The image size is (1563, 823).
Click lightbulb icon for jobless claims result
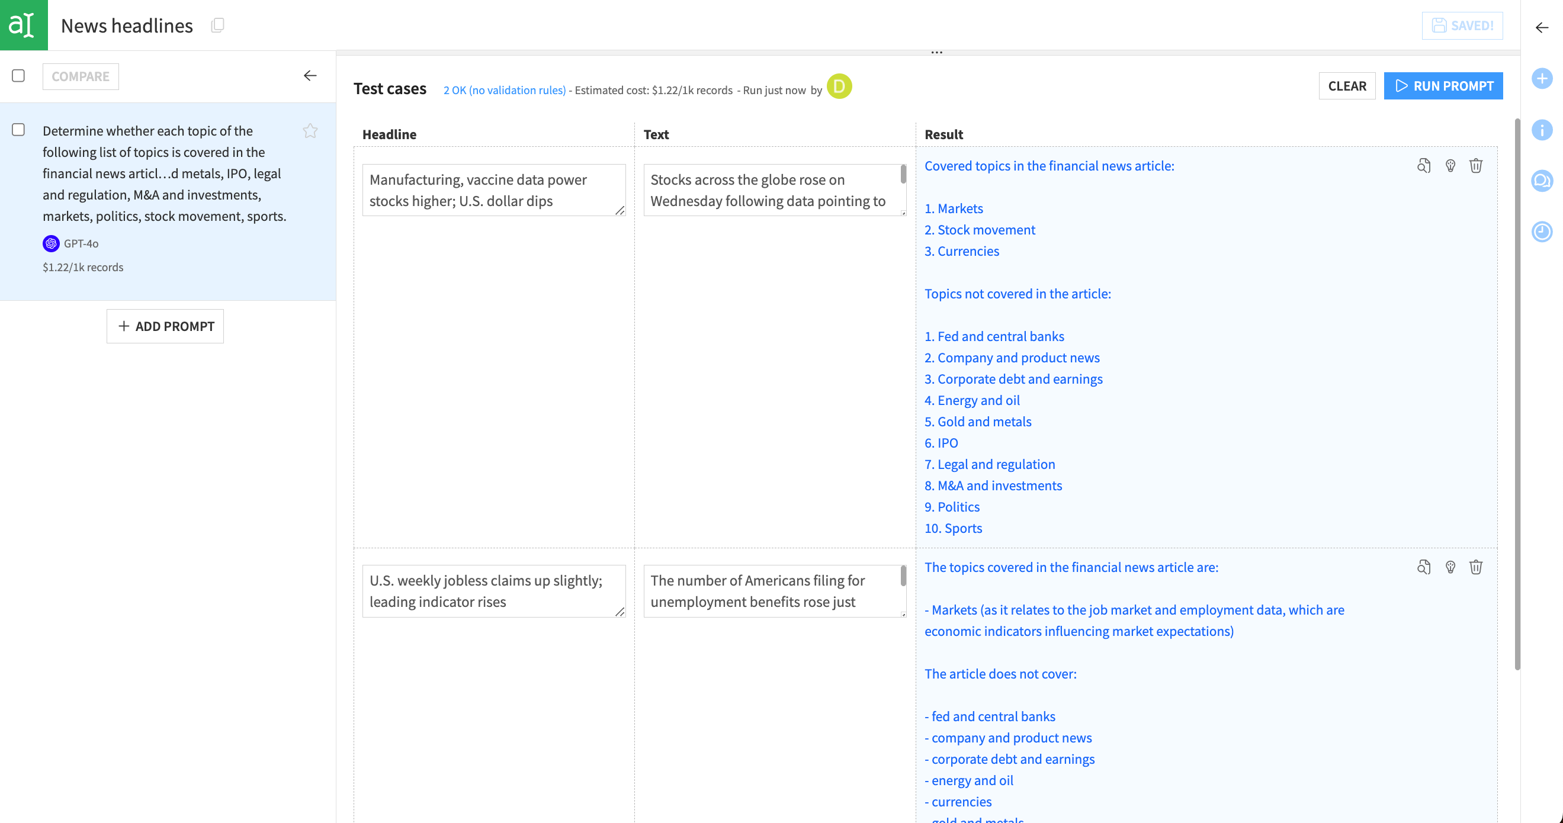(x=1450, y=567)
